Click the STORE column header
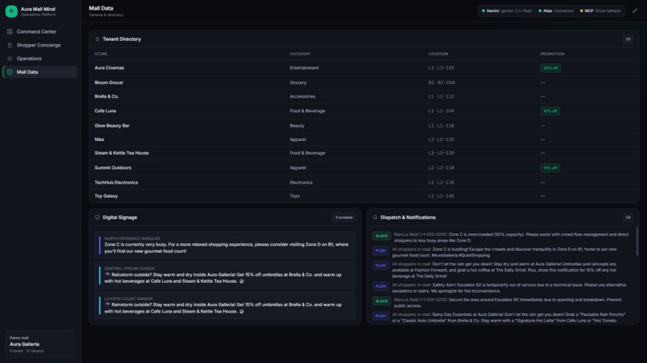The width and height of the screenshot is (647, 363). [100, 54]
